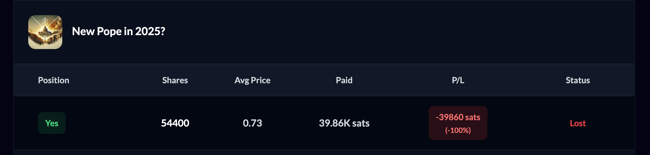The width and height of the screenshot is (650, 155).
Task: Sort by the Shares column header
Action: [175, 80]
